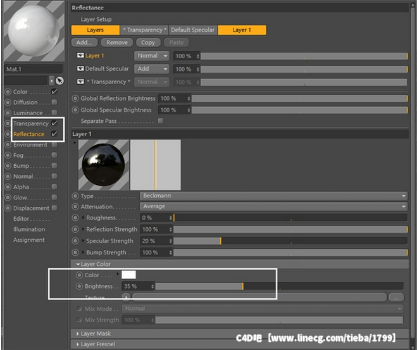417x350 pixels.
Task: Click Global Specular Brightness keyframe dot
Action: point(75,109)
